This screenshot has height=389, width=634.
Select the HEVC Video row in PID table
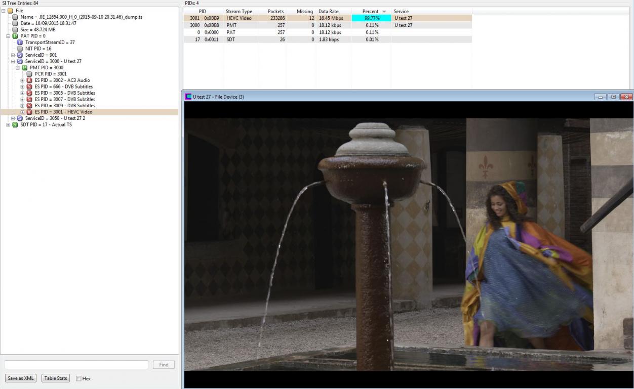pos(328,18)
